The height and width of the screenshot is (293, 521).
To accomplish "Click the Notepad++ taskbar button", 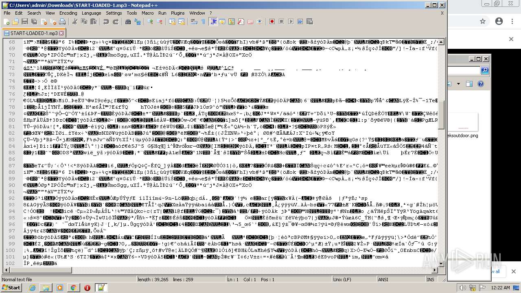I will [101, 288].
